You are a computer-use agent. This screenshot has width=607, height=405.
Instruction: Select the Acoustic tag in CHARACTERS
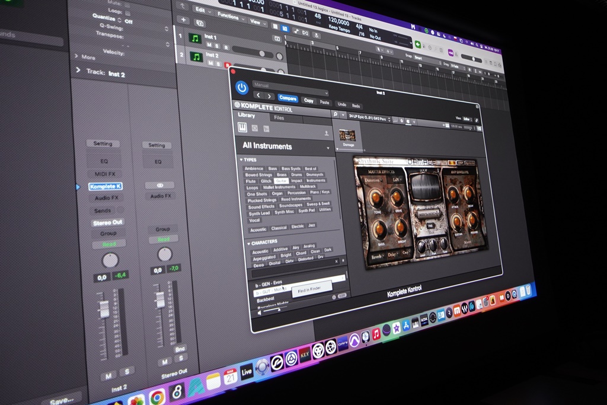click(260, 251)
